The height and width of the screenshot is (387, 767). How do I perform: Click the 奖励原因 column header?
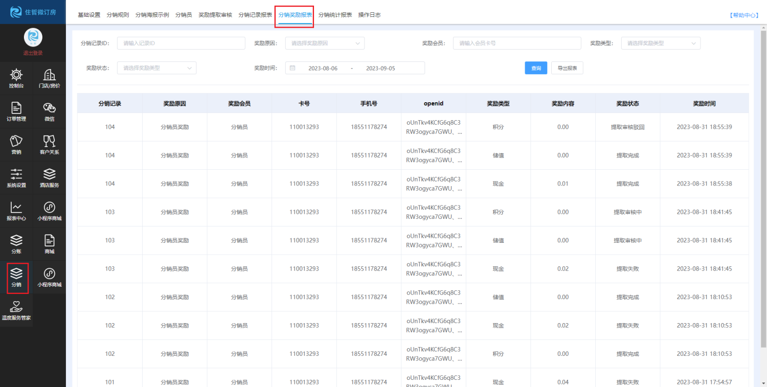click(x=174, y=103)
